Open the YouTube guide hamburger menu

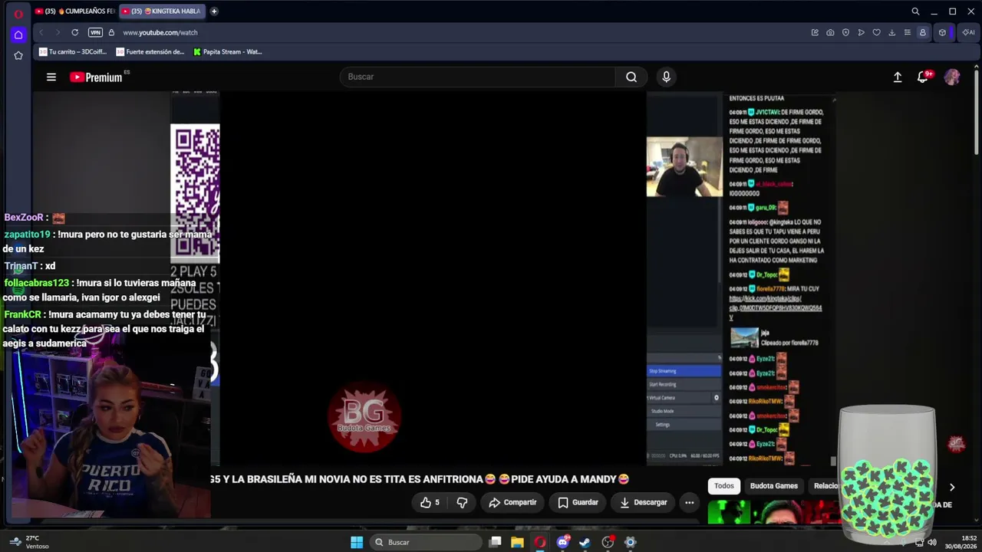tap(51, 77)
